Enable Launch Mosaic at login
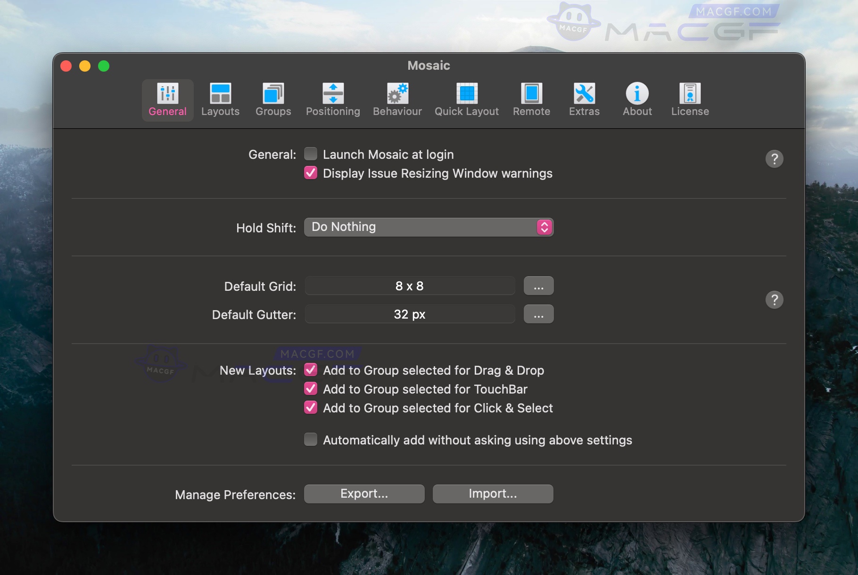858x575 pixels. coord(311,154)
